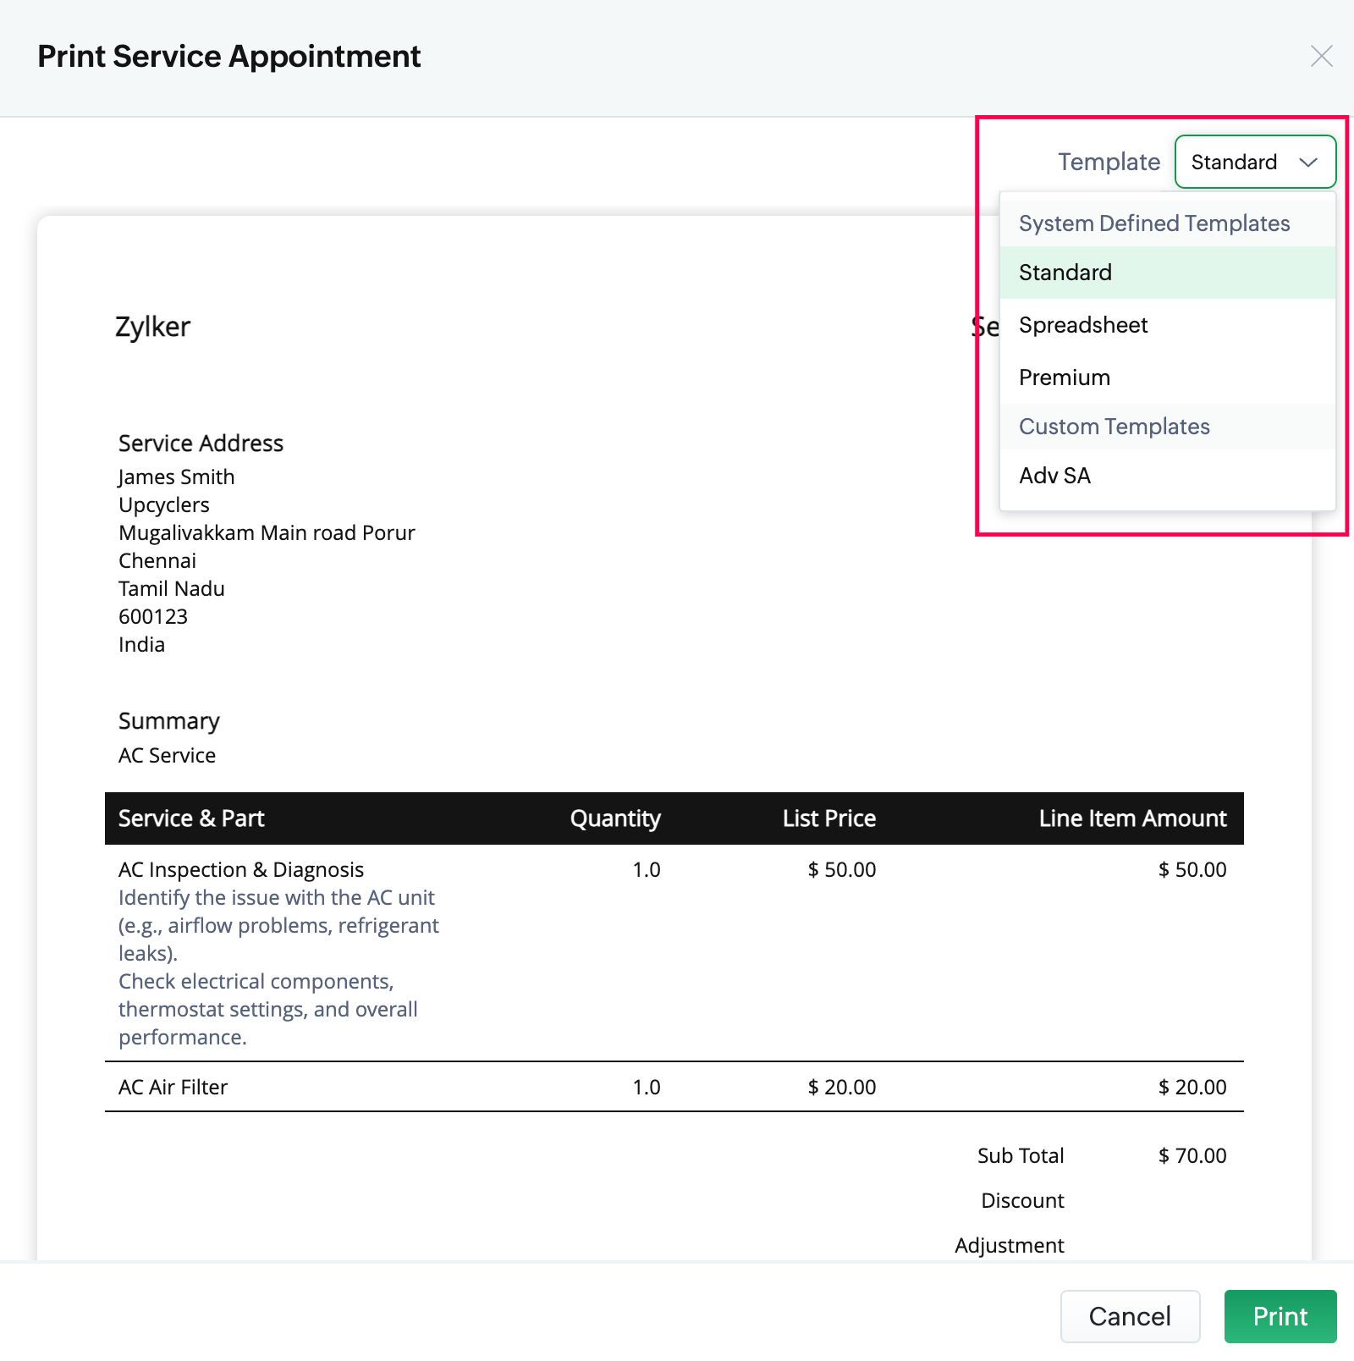The image size is (1354, 1361).
Task: Click the Custom Templates group header
Action: point(1114,427)
